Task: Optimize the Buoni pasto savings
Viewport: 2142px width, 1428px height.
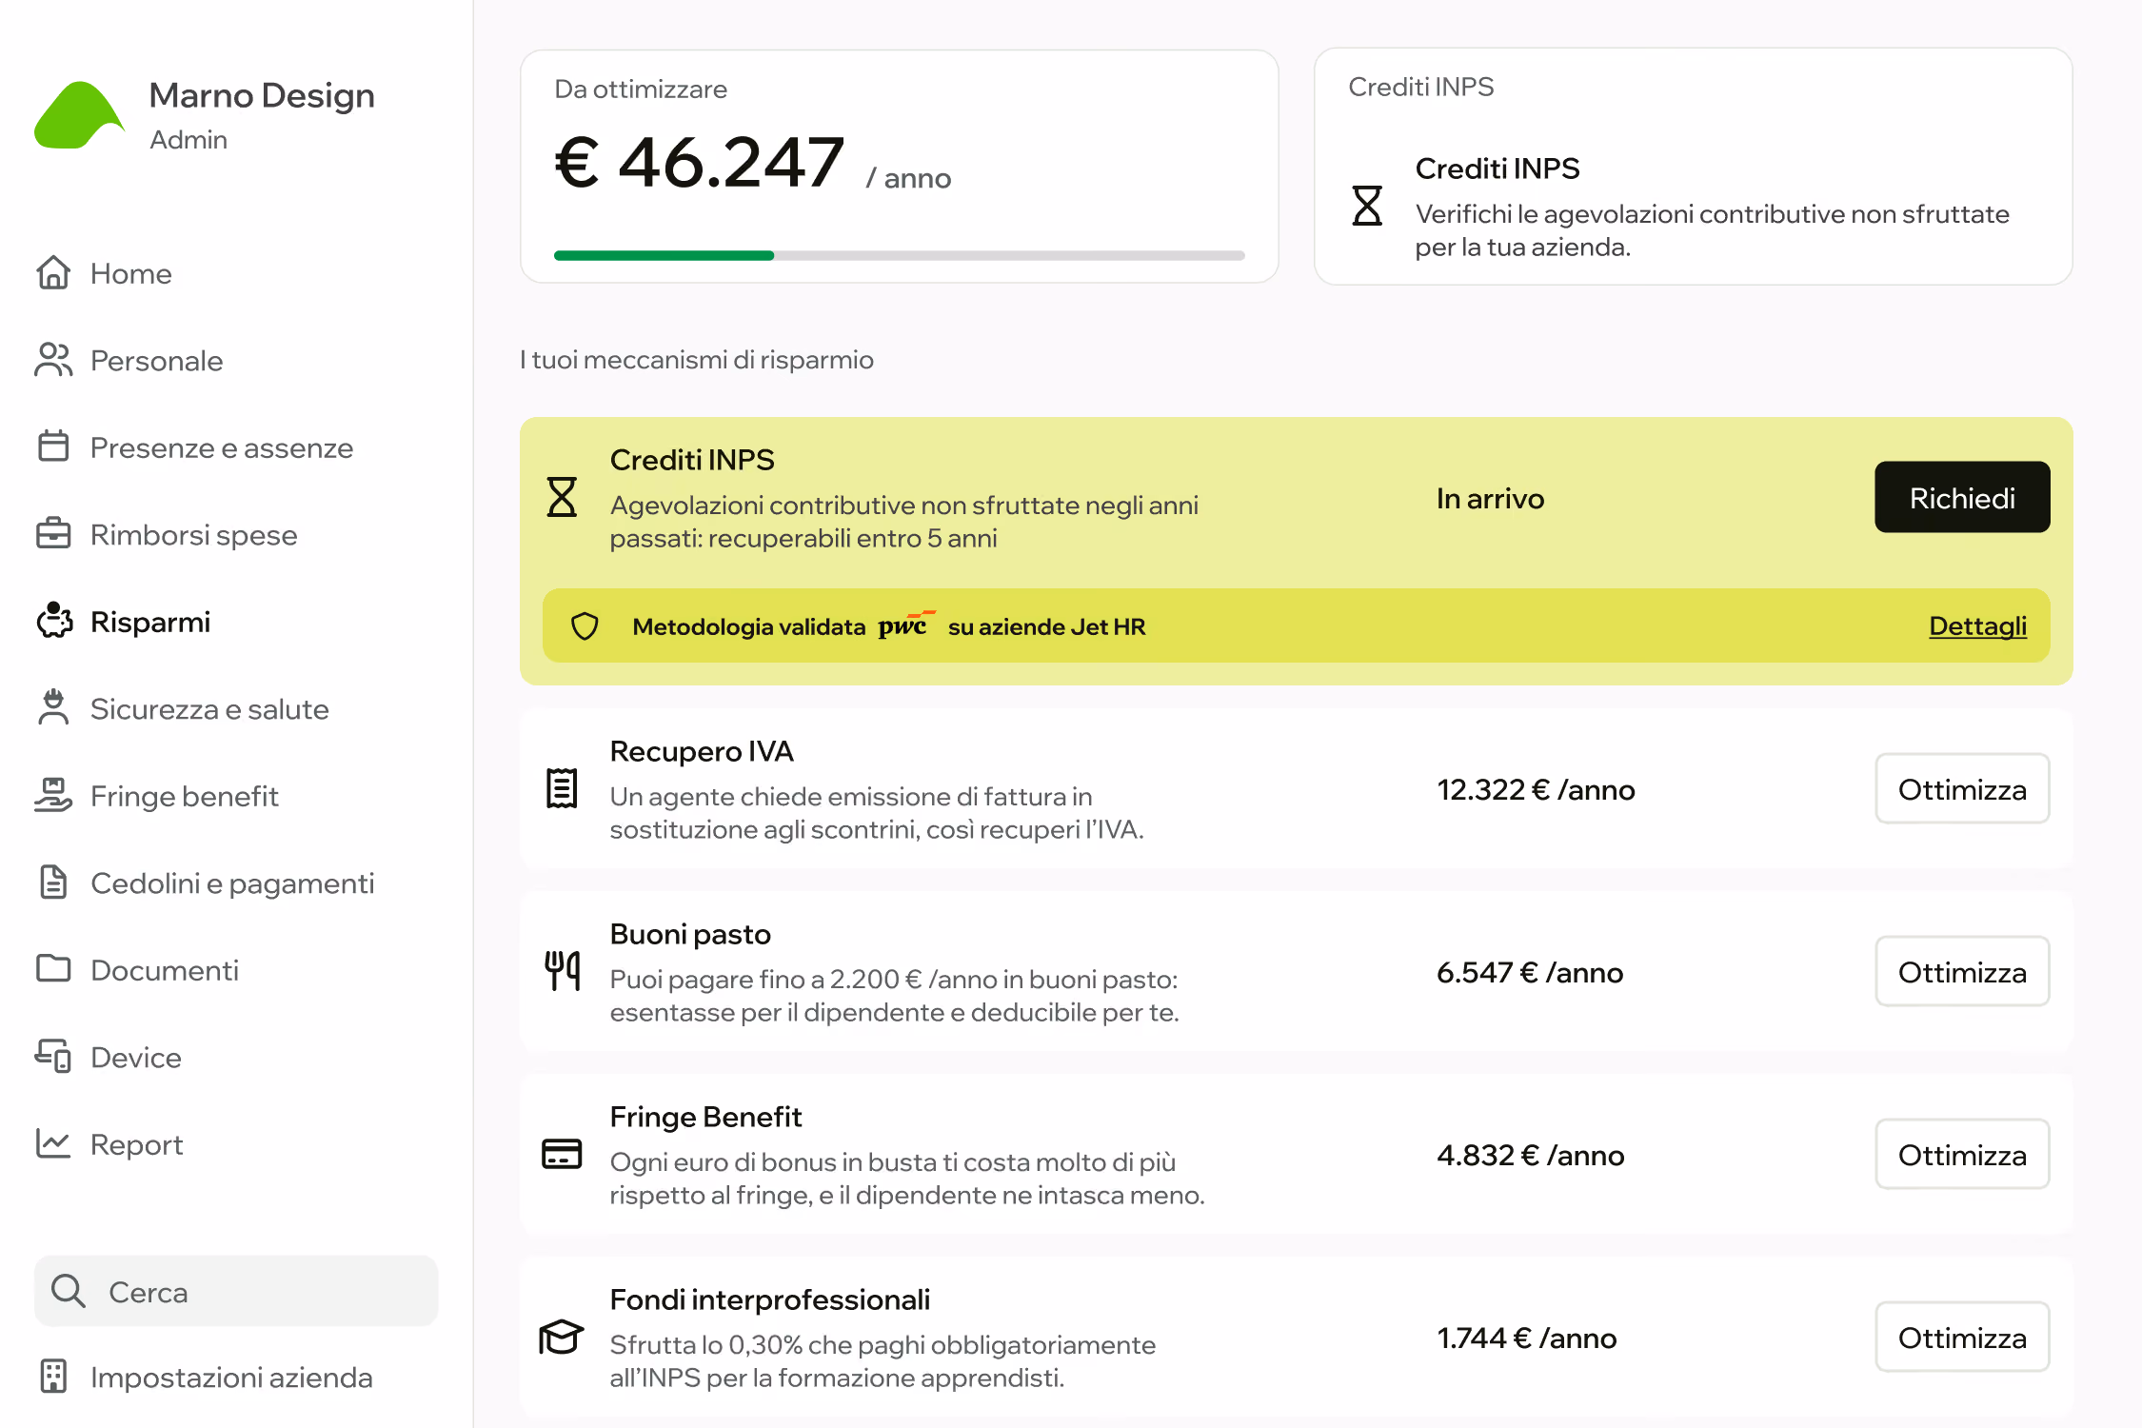Action: tap(1962, 972)
